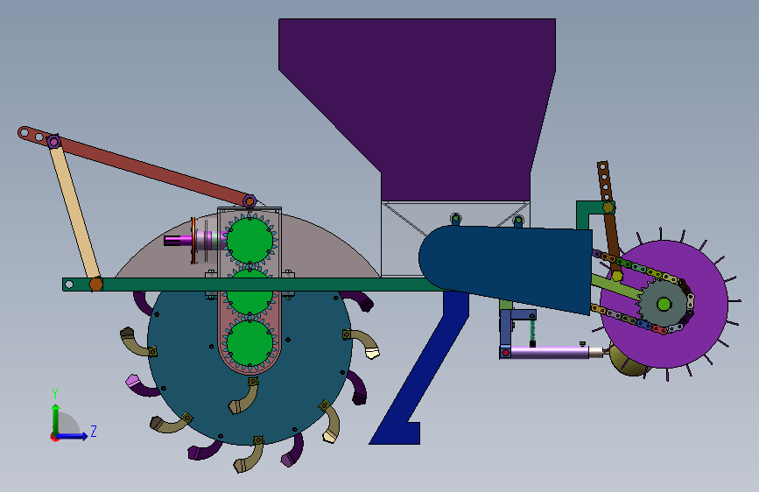Viewport: 759px width, 492px height.
Task: Click the Z axis of the coordinate triad
Action: [76, 436]
